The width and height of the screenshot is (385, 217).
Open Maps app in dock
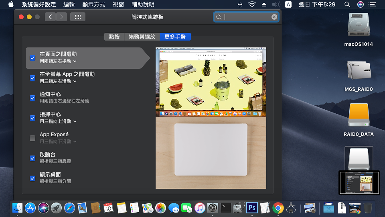click(147, 208)
